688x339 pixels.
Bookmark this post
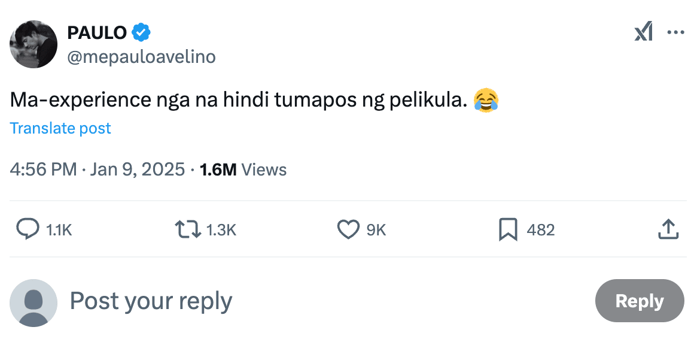[508, 229]
